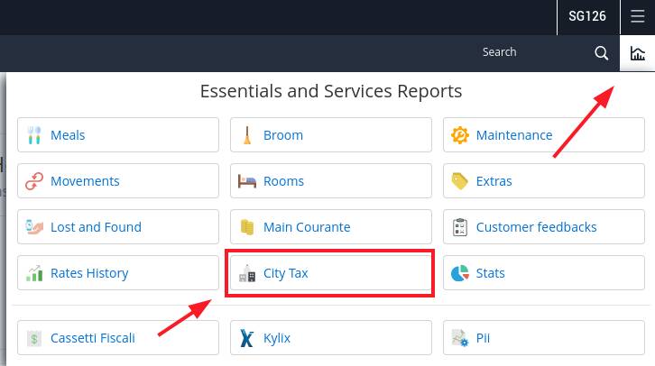The image size is (655, 366).
Task: Select the SG126 property label
Action: click(x=587, y=16)
